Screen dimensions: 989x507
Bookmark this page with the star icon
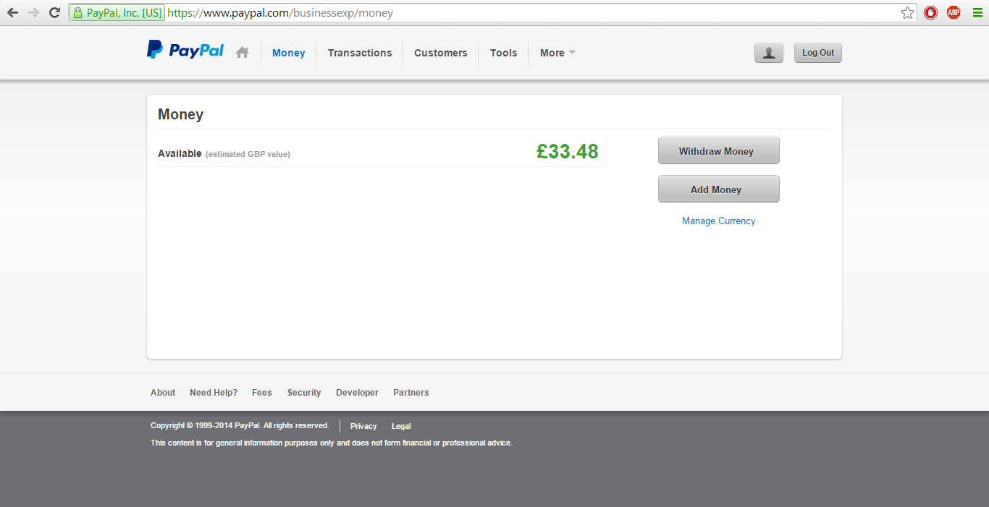coord(907,13)
